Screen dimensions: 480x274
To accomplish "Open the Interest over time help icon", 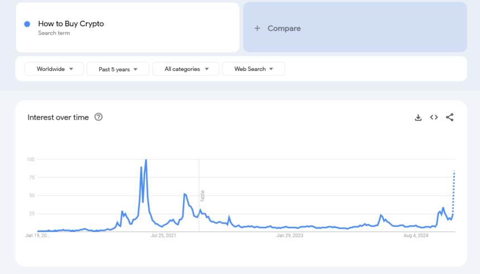I will pyautogui.click(x=99, y=117).
